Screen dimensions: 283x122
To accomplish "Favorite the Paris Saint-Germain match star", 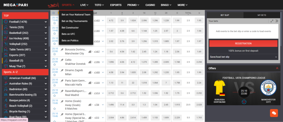I will point(54,85).
